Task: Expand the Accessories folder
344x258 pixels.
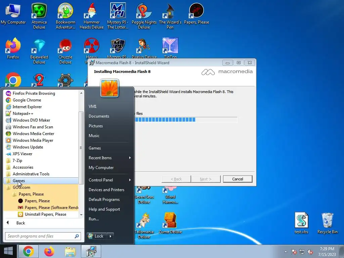Action: [x=41, y=167]
